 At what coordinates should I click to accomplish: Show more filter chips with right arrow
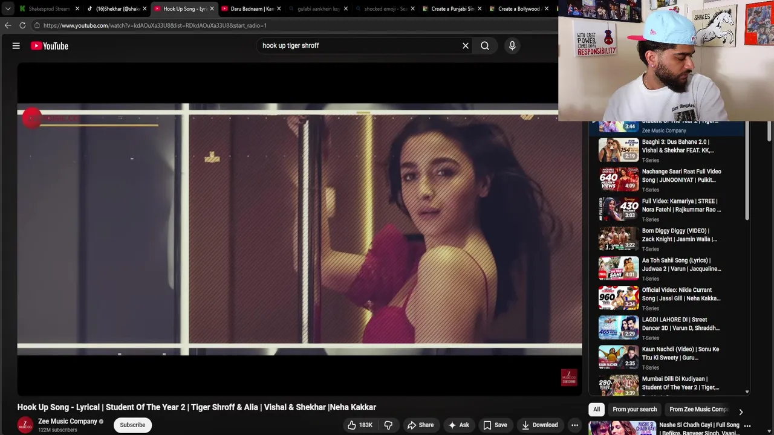tap(741, 411)
